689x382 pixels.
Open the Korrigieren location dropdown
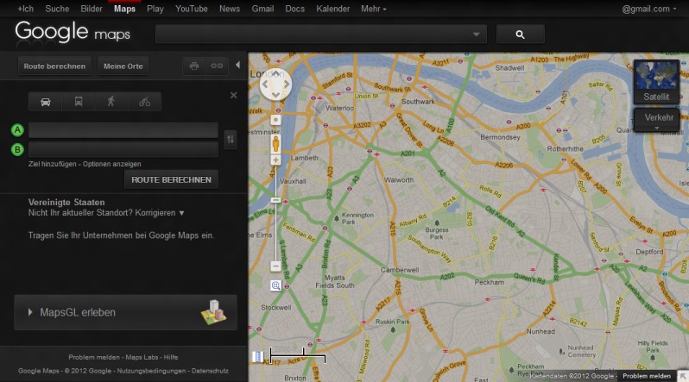(x=160, y=213)
